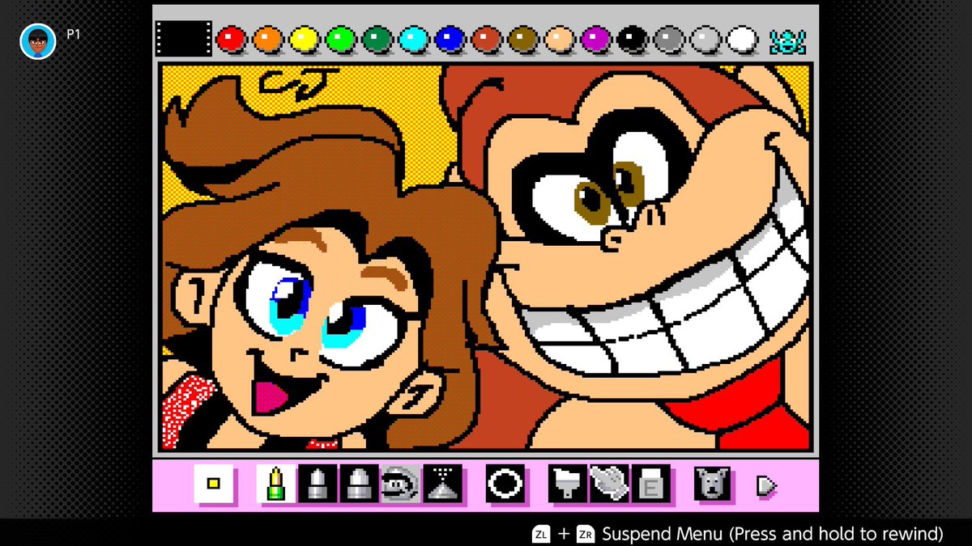Select the glove hand move tool
This screenshot has width=972, height=546.
click(609, 484)
